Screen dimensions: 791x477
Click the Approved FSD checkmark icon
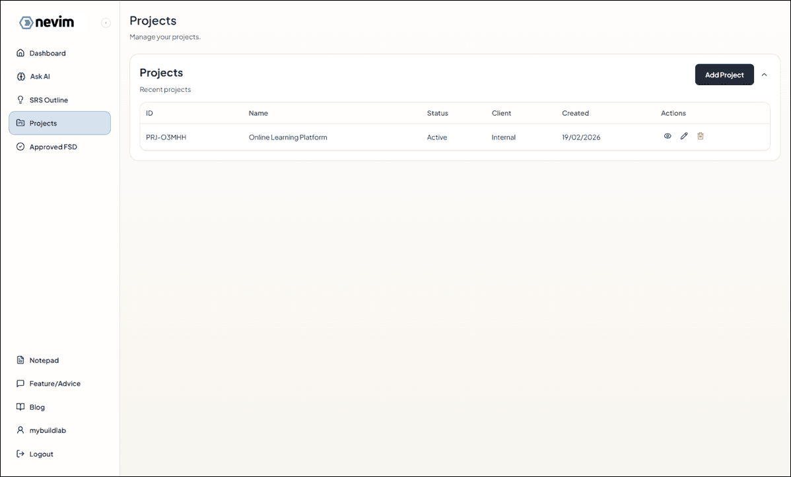[x=20, y=146]
